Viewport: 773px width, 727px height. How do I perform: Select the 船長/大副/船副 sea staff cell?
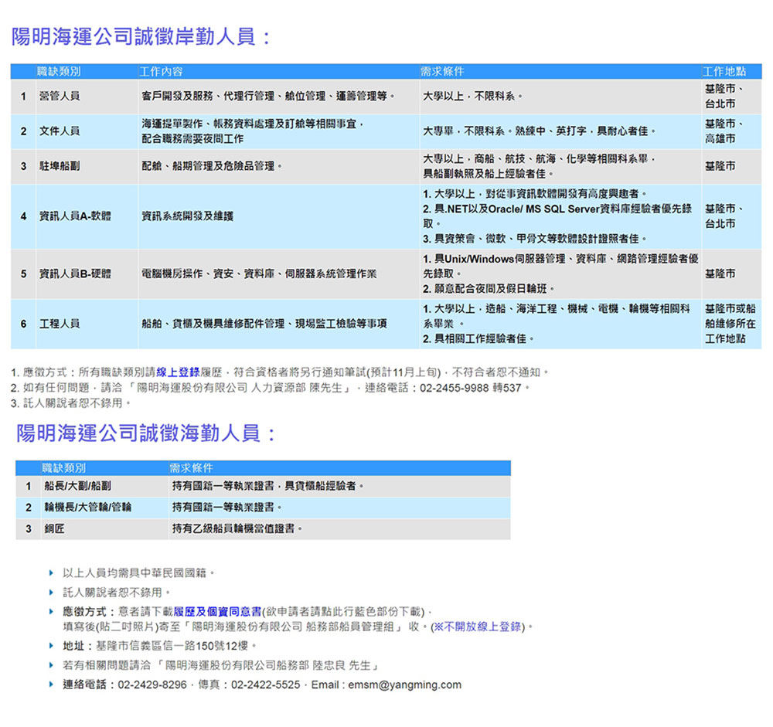click(104, 486)
